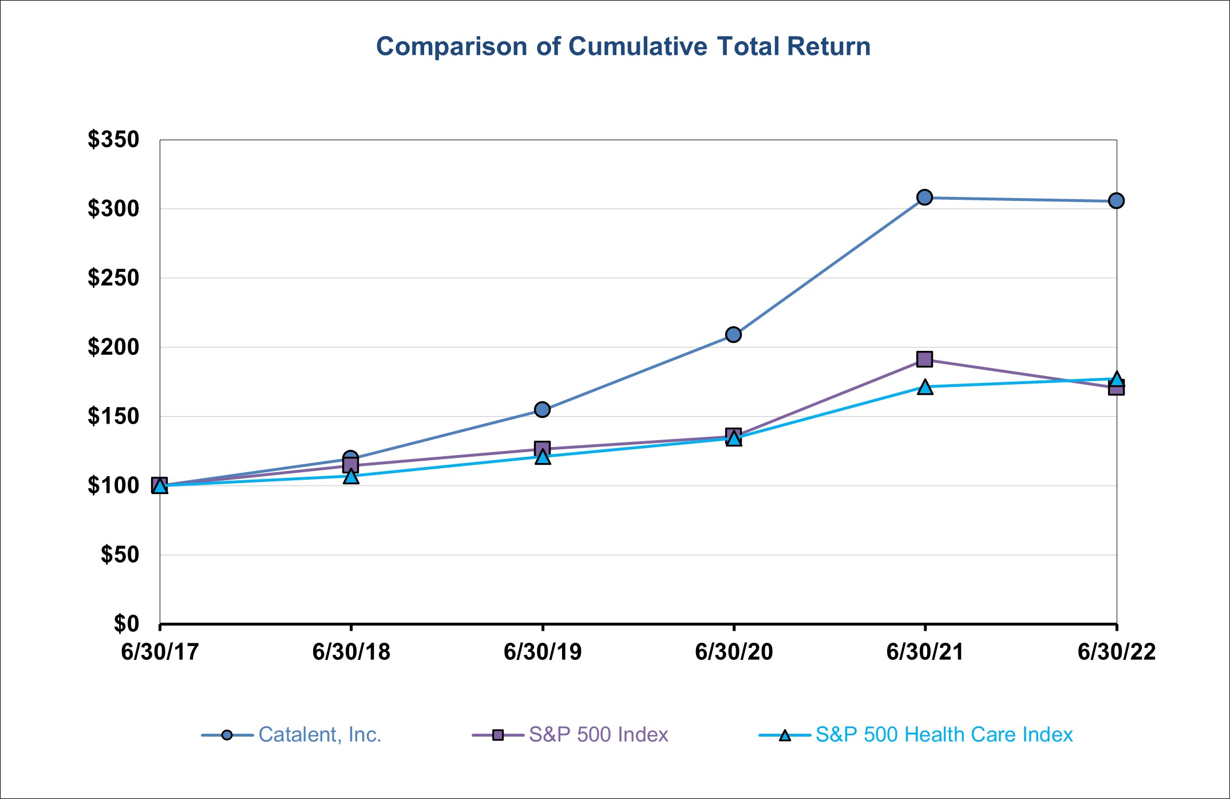The width and height of the screenshot is (1230, 799).
Task: Click the triangle icon in Health Care legend
Action: tap(785, 735)
